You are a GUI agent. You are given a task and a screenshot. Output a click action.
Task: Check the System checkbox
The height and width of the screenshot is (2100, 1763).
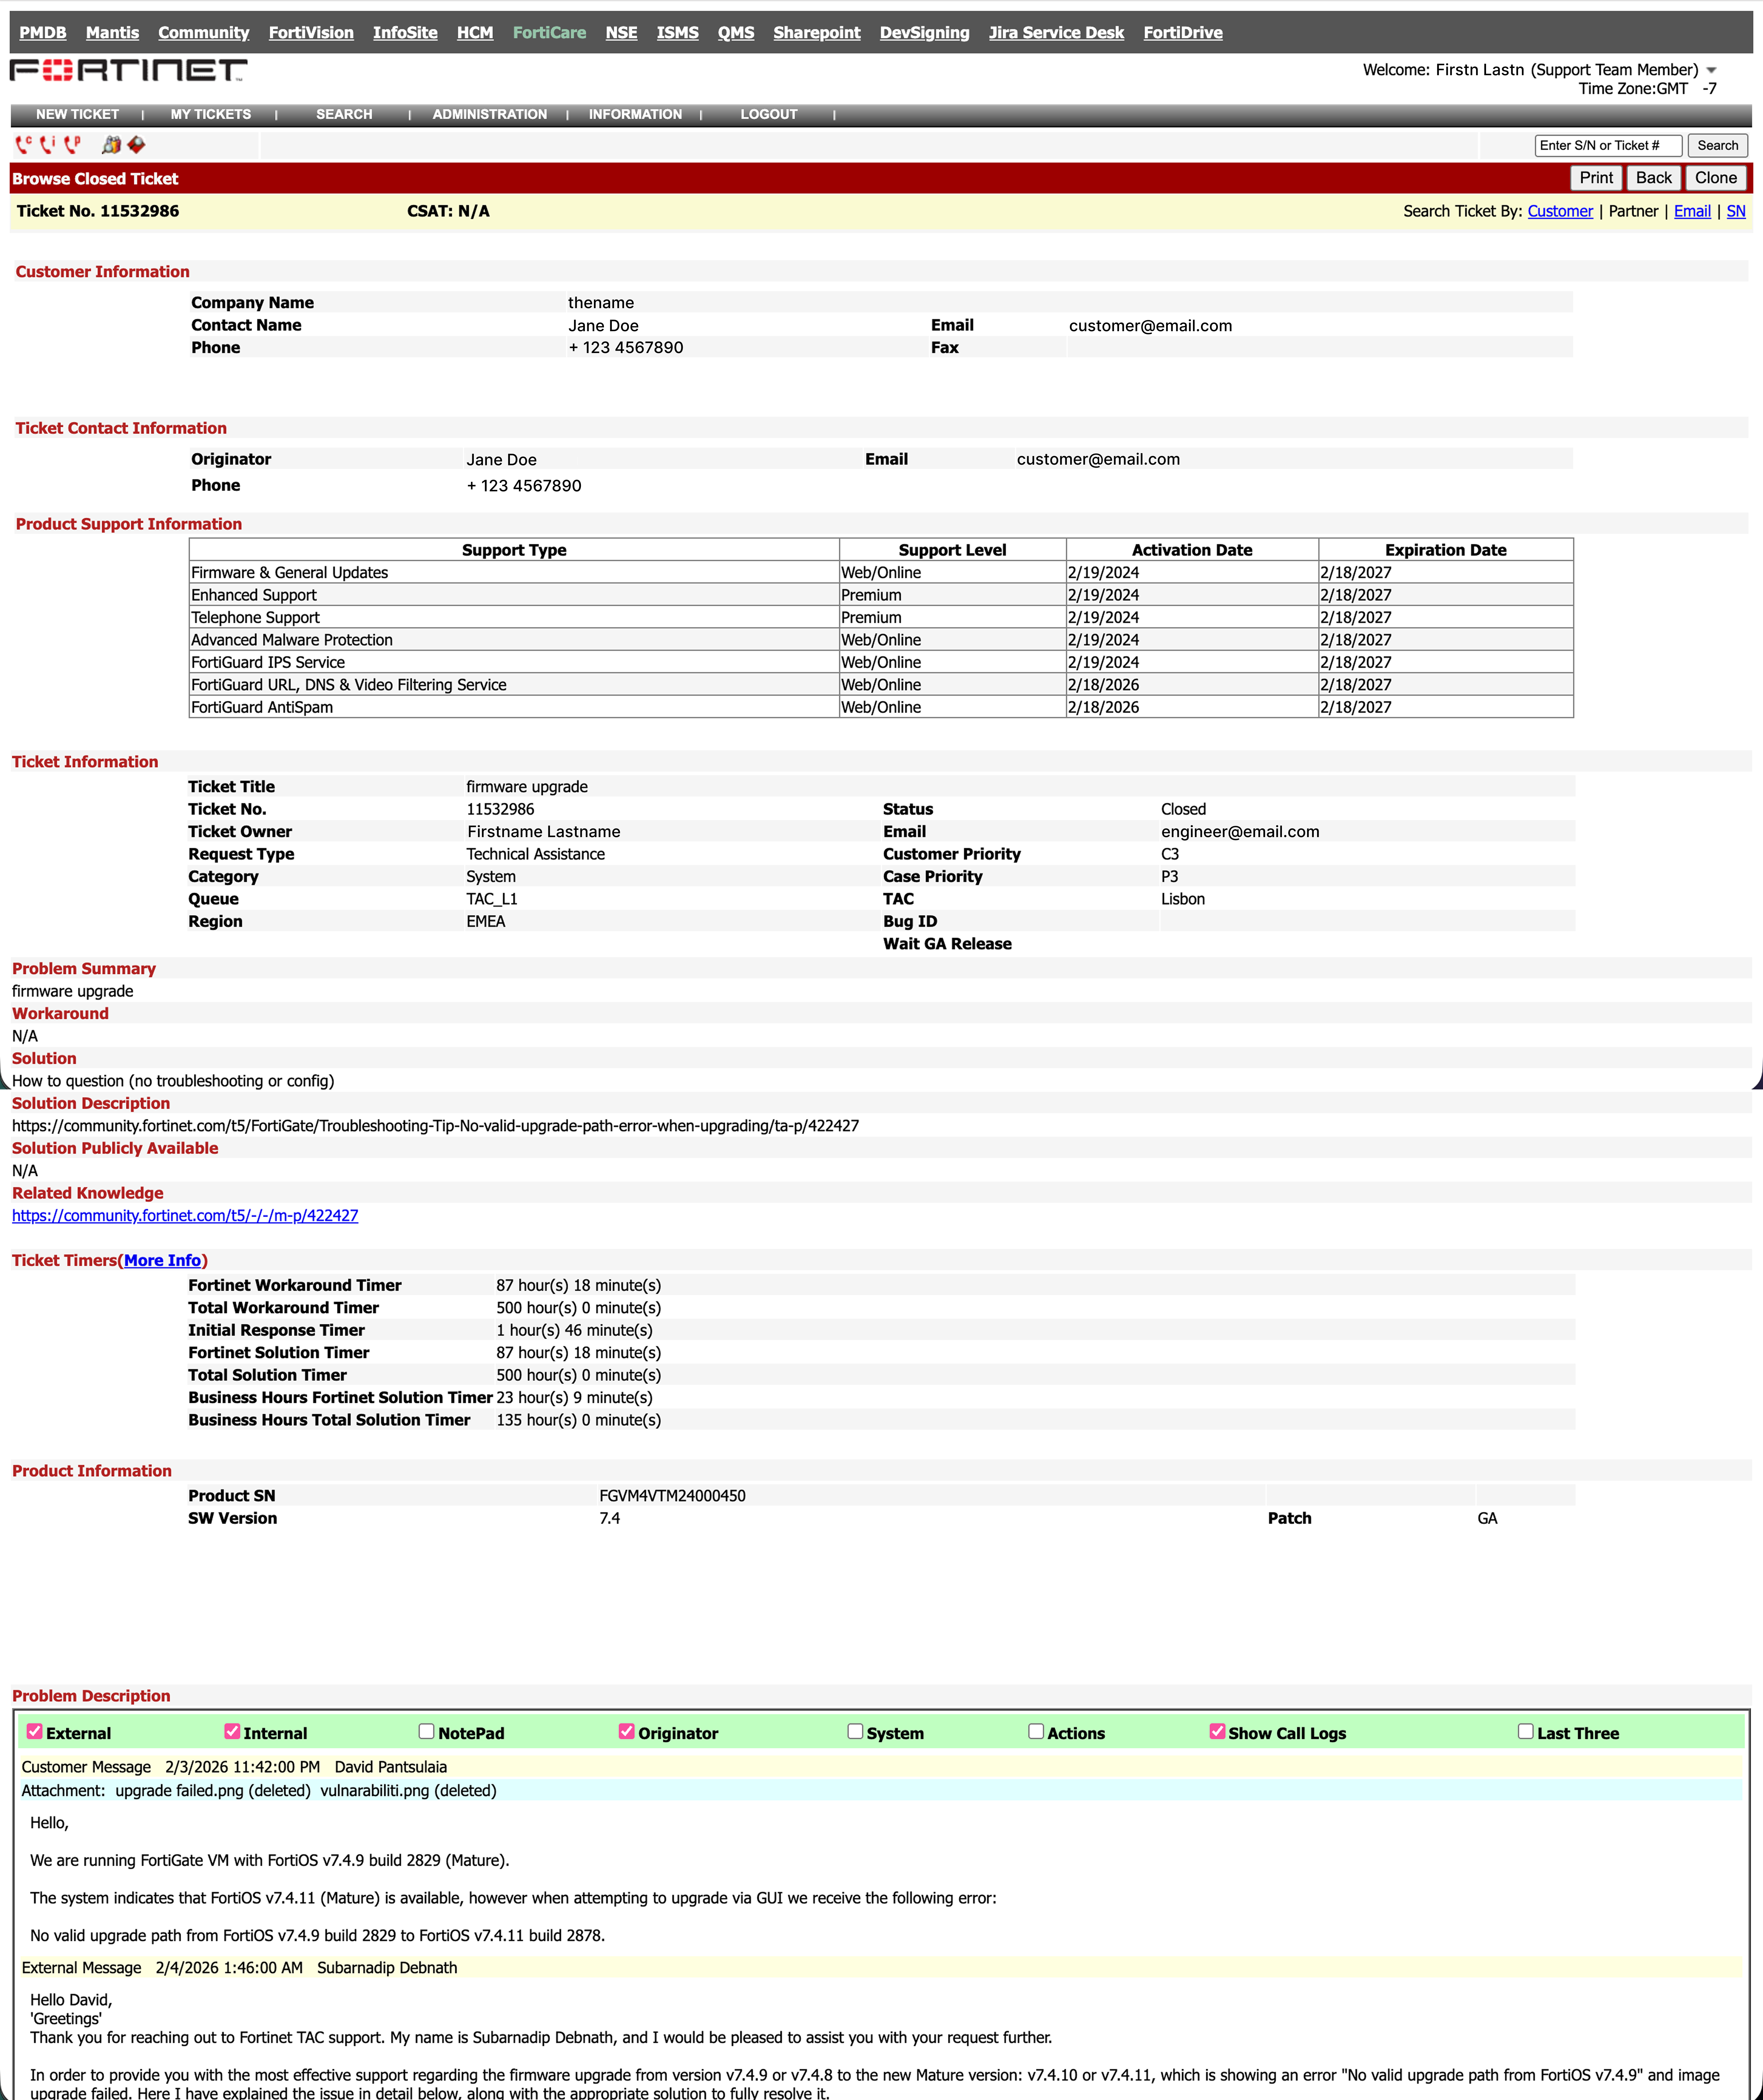click(855, 1731)
